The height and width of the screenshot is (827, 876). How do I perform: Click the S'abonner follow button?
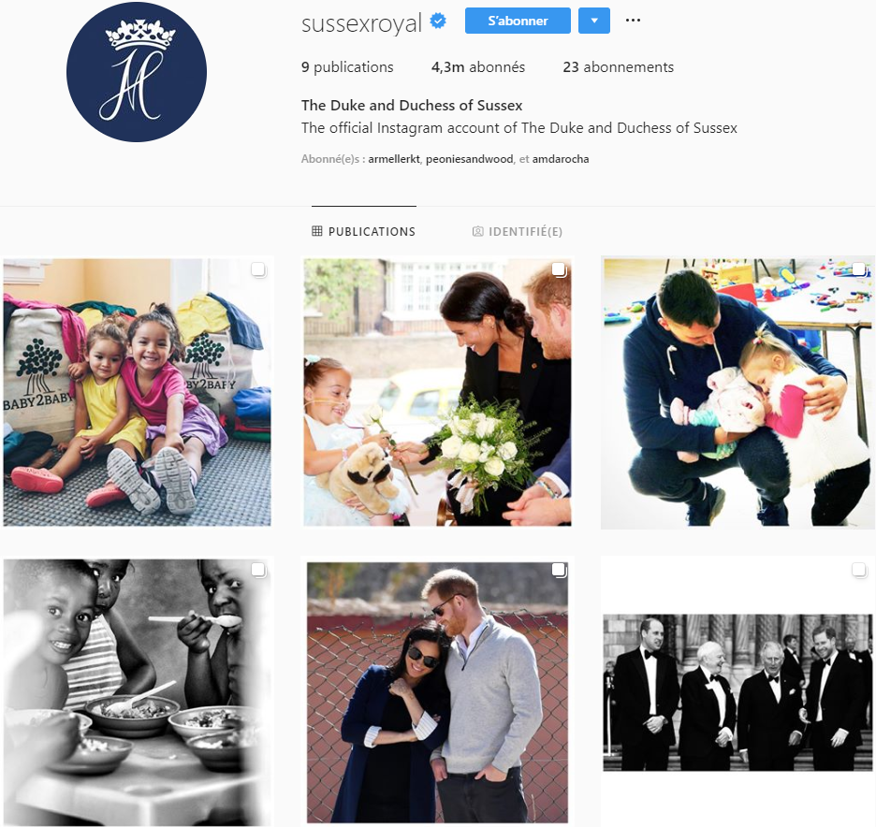(518, 21)
